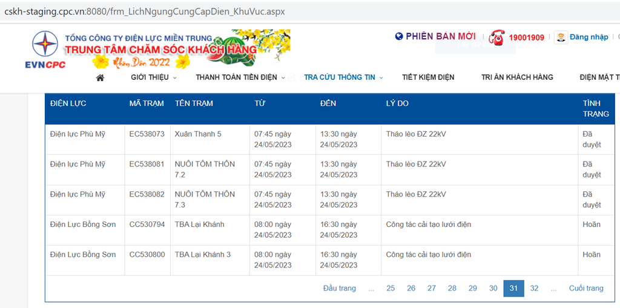Go to Cuối trang last page
Viewport: 620px width, 308px height.
coord(586,288)
